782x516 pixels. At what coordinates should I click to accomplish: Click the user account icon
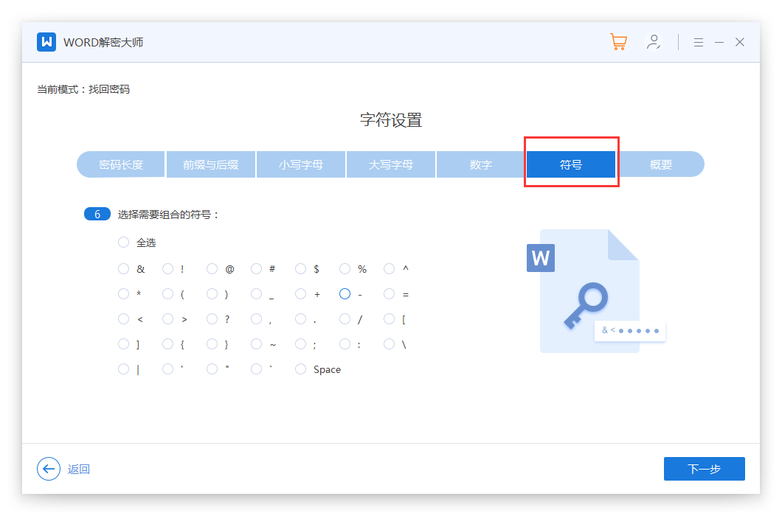(653, 42)
